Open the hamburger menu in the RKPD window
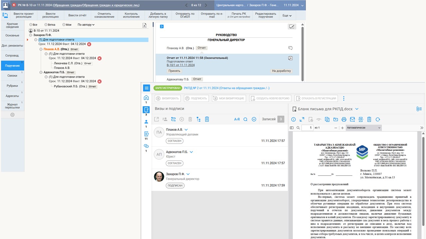 tap(146, 88)
